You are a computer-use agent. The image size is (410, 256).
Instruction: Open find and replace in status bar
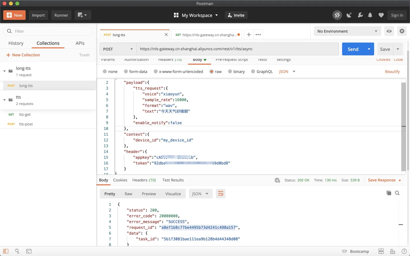tap(17, 251)
